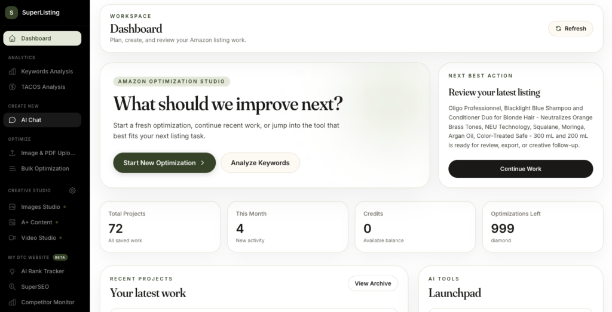Viewport: 612px width, 312px height.
Task: Select Dashboard in the sidebar
Action: point(42,38)
